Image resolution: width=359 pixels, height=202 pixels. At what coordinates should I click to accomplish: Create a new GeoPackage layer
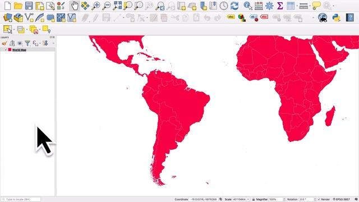point(19,17)
